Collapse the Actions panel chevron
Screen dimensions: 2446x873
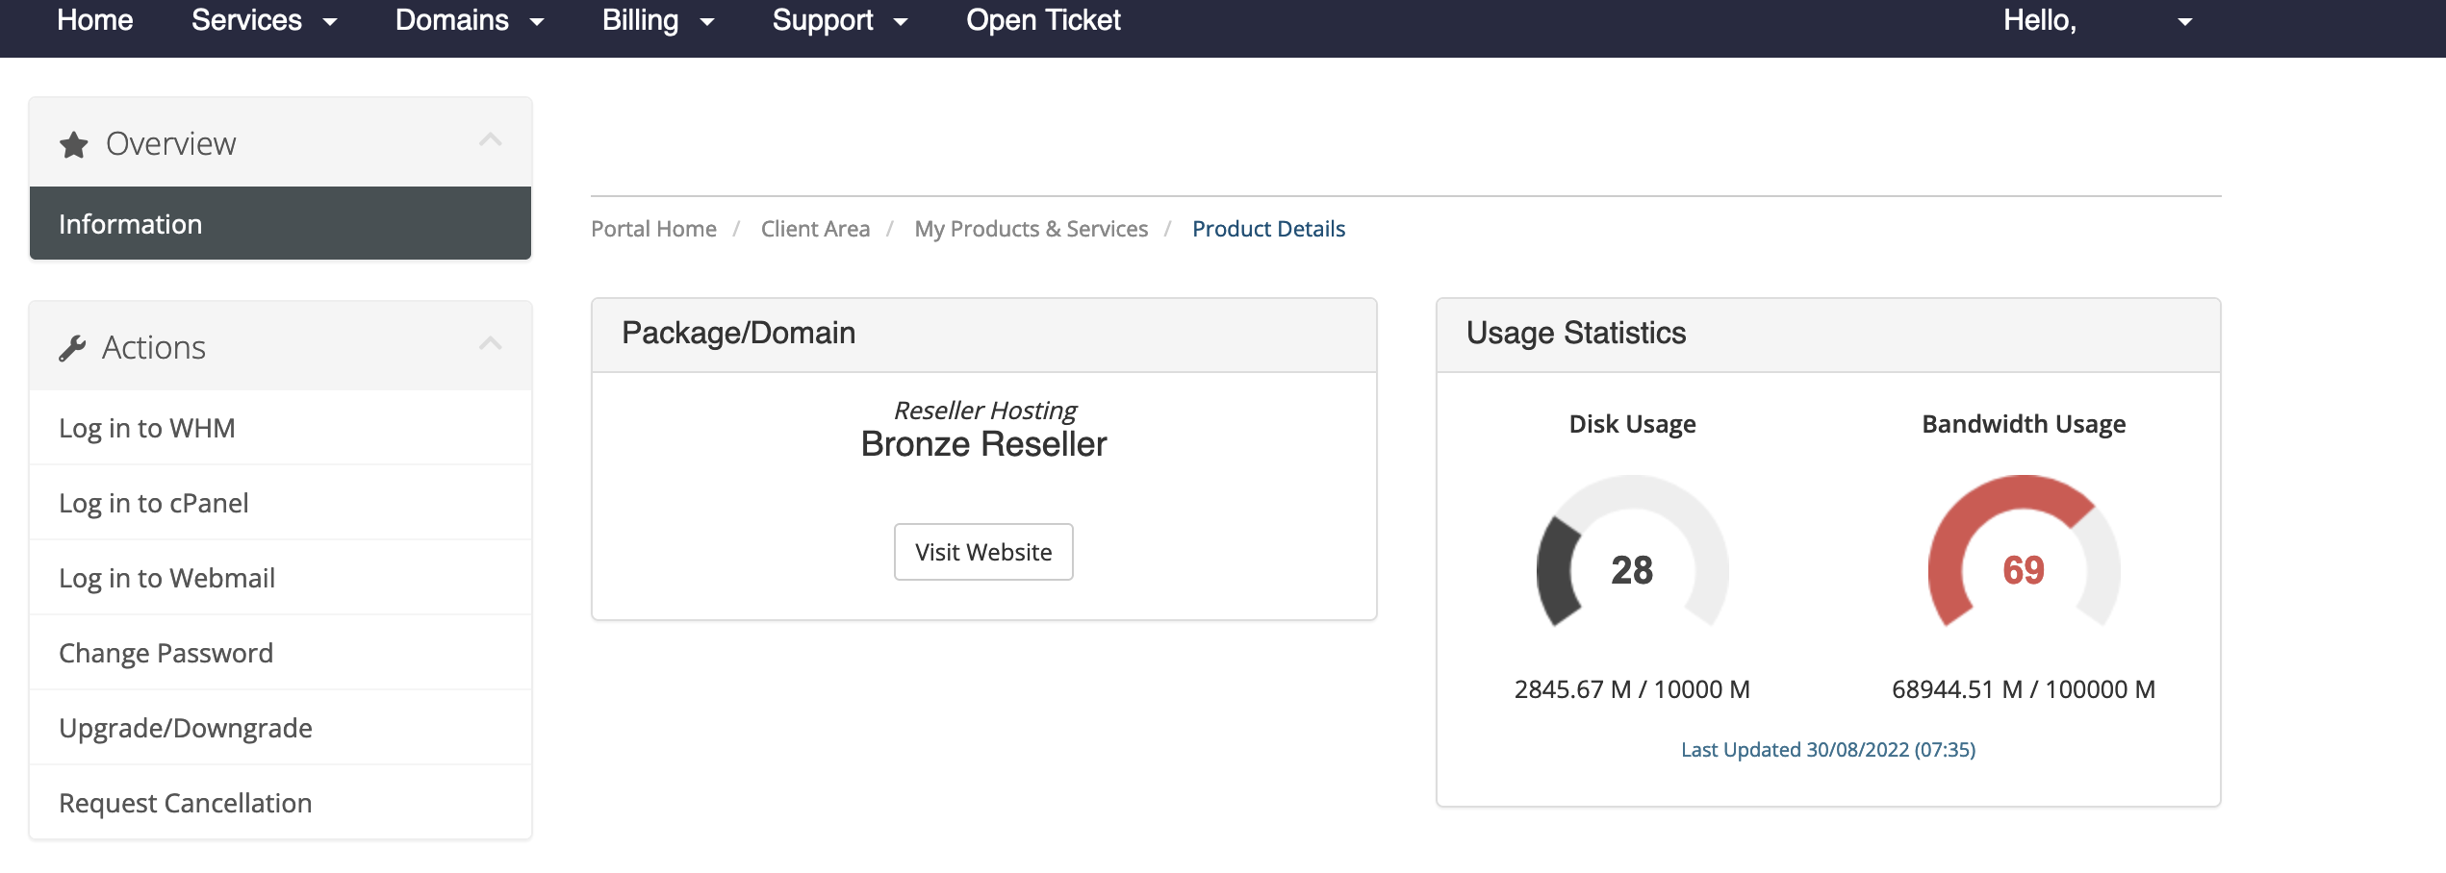[491, 344]
